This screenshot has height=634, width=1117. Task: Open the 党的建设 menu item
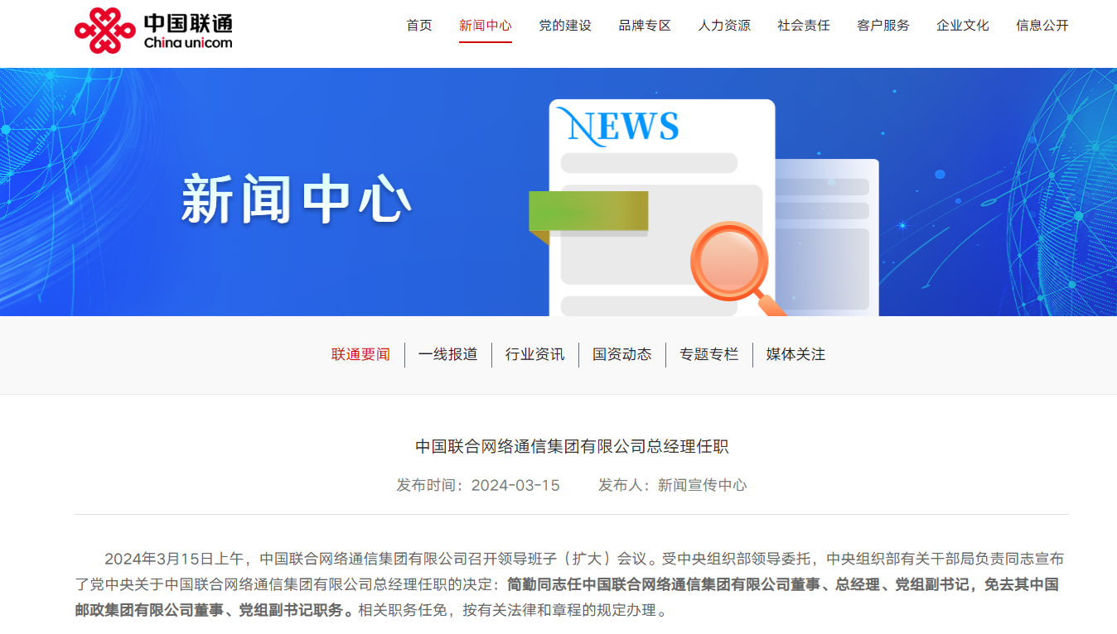[x=565, y=26]
